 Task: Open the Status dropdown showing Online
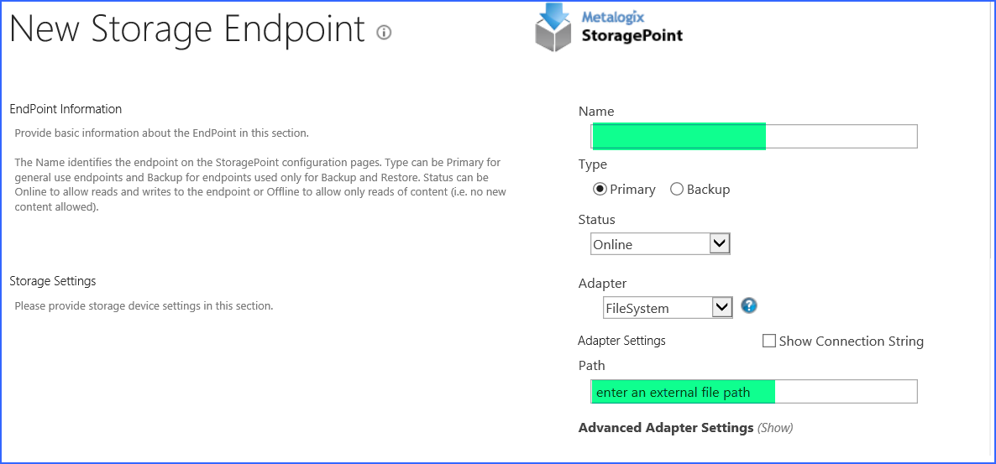point(660,243)
